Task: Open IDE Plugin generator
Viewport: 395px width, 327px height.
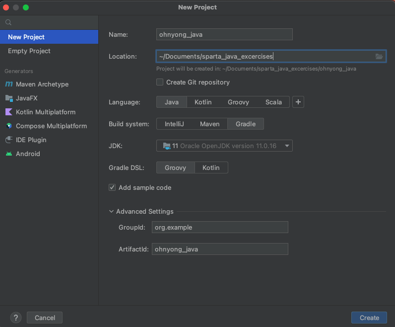Action: tap(49, 140)
